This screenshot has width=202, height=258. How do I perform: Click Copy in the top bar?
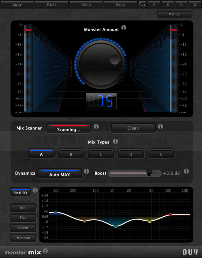(x=17, y=4)
